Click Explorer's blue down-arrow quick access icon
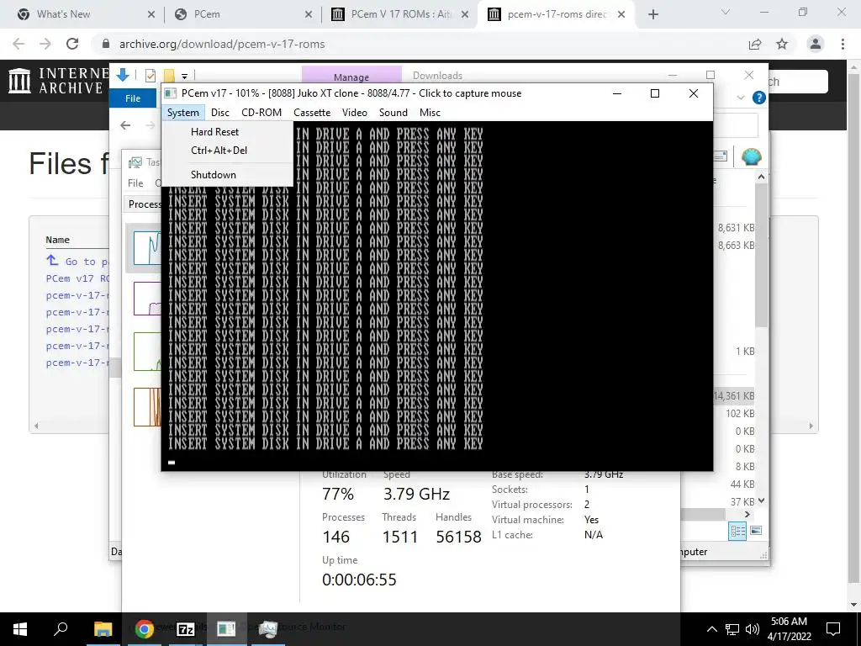This screenshot has width=861, height=646. (123, 75)
